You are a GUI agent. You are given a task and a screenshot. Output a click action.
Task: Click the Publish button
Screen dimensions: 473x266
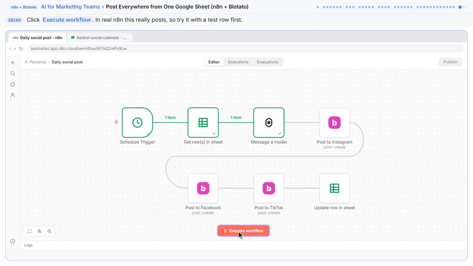(x=450, y=62)
